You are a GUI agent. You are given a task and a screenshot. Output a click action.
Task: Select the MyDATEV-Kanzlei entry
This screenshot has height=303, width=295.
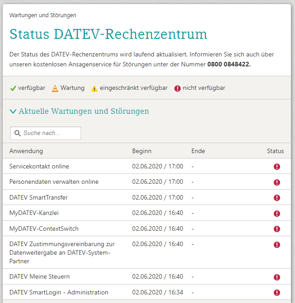(34, 213)
